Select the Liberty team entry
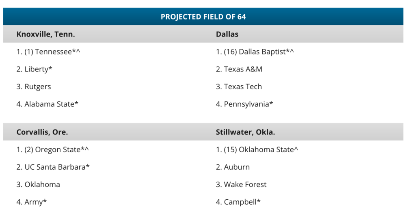This screenshot has height=218, width=406. [35, 69]
